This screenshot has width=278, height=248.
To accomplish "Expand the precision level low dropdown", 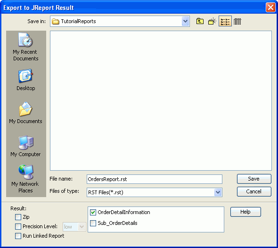I will coord(82,226).
